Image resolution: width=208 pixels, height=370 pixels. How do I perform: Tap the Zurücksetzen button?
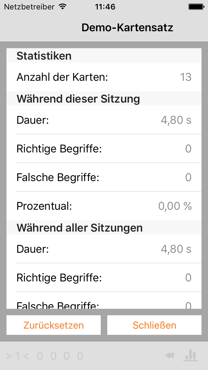click(x=54, y=325)
